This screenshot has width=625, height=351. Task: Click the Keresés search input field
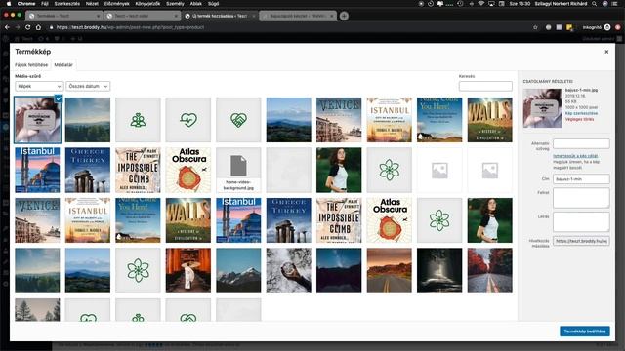click(485, 86)
